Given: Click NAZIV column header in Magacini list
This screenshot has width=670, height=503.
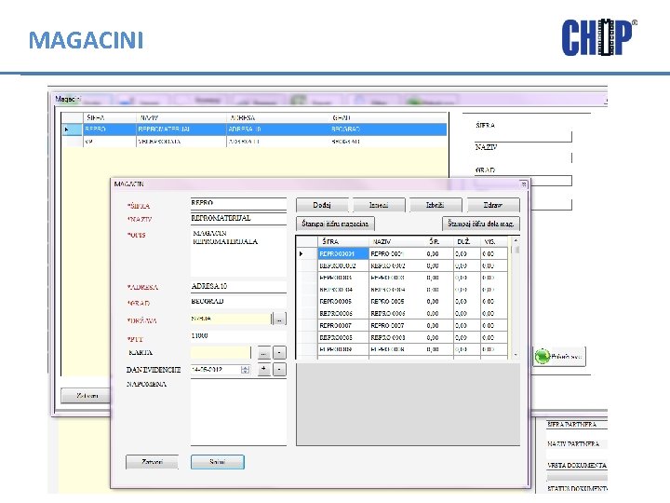Looking at the screenshot, I should click(181, 117).
